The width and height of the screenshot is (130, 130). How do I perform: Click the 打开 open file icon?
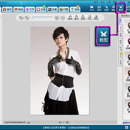click(92, 8)
